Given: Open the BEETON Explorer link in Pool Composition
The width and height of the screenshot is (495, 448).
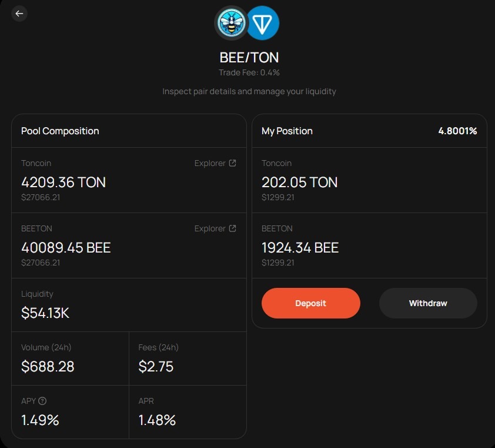Looking at the screenshot, I should coord(215,228).
